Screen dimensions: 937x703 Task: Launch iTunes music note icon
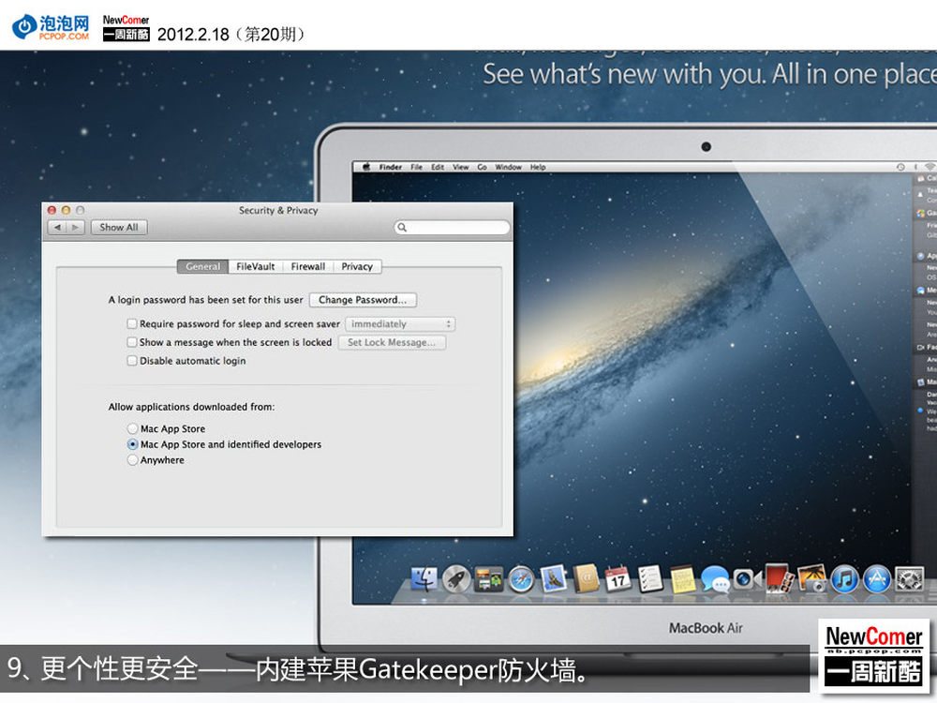(x=844, y=579)
